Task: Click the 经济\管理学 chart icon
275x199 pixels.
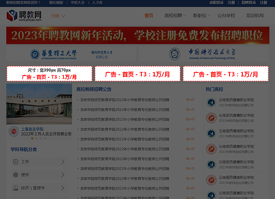Action: (15, 188)
